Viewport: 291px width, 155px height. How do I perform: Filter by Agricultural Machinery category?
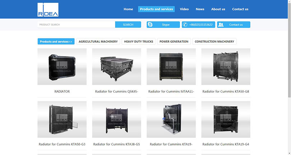click(98, 42)
